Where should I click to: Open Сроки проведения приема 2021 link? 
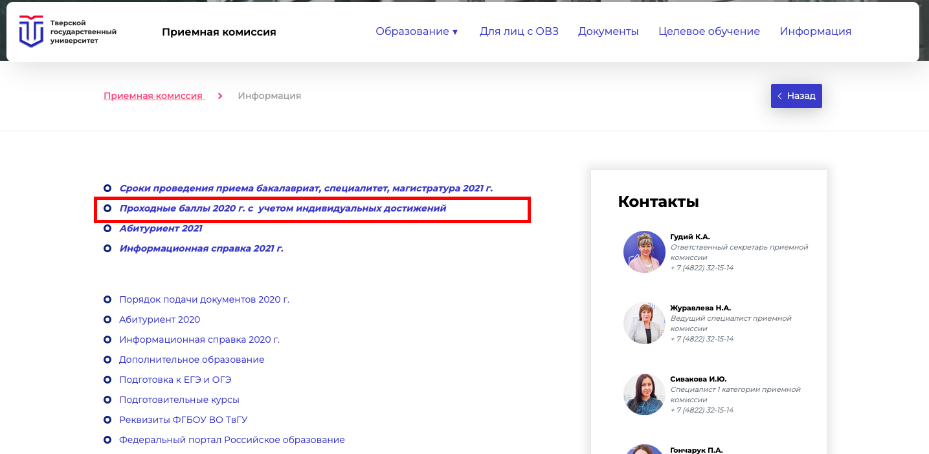pos(306,188)
